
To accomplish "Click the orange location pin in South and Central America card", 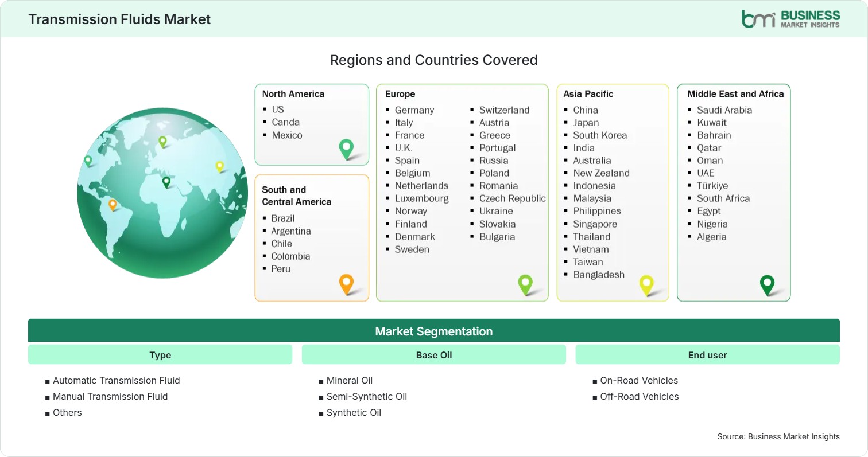I will click(346, 284).
